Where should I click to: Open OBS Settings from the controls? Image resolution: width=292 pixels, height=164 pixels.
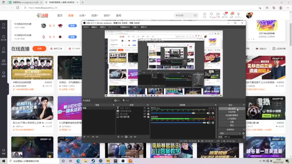[x=232, y=122]
